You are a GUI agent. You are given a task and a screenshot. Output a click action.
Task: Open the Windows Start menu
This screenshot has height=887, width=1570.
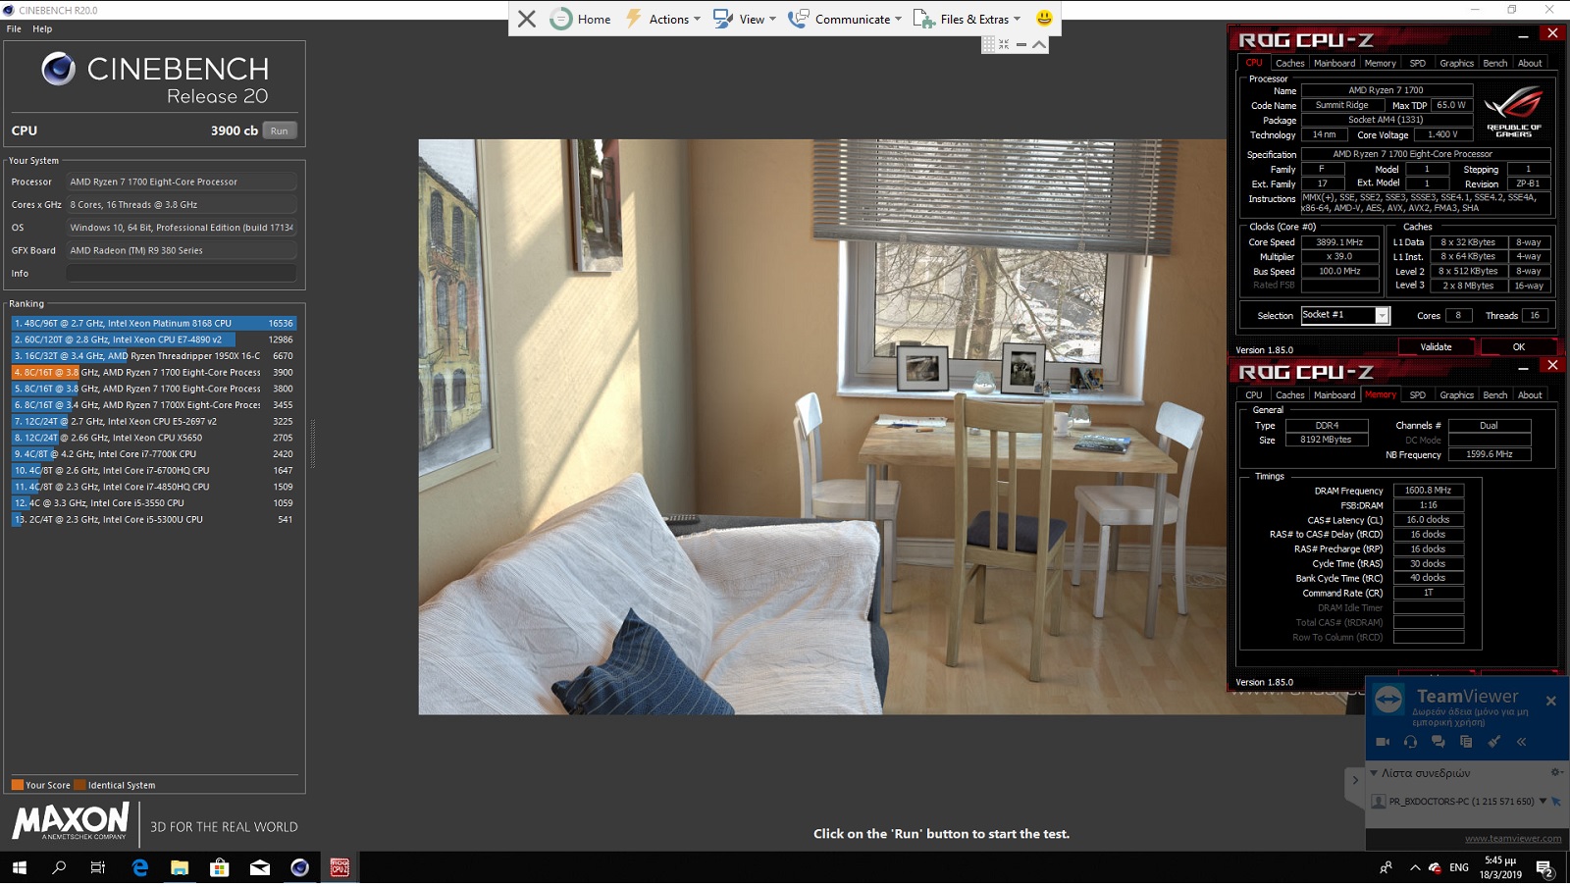[x=20, y=867]
